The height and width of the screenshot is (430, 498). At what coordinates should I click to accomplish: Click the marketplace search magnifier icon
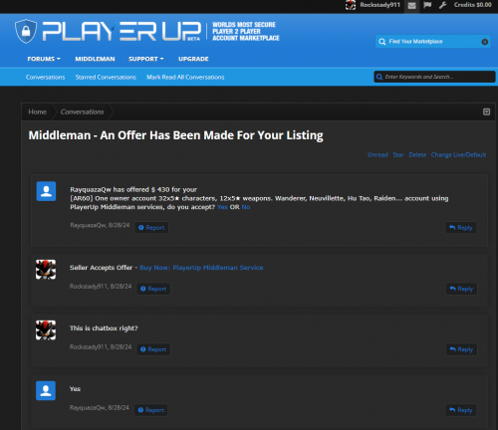[382, 42]
